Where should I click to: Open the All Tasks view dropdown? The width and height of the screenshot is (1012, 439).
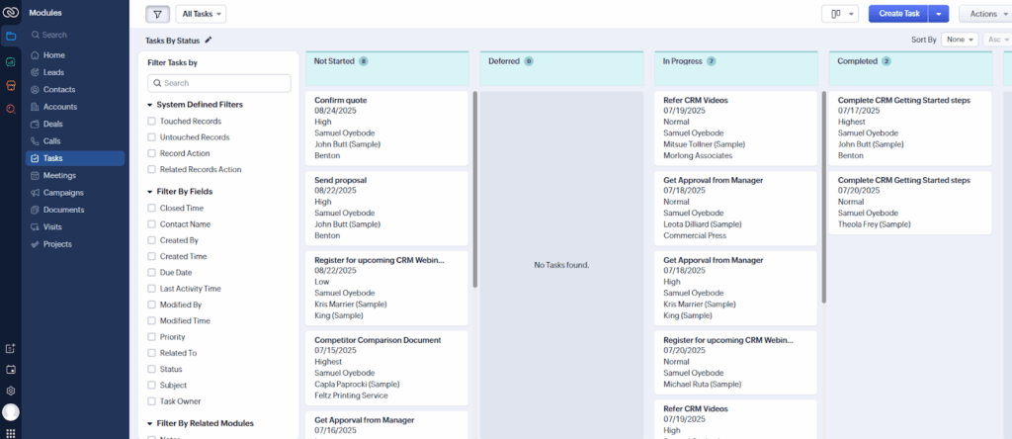[x=201, y=14]
